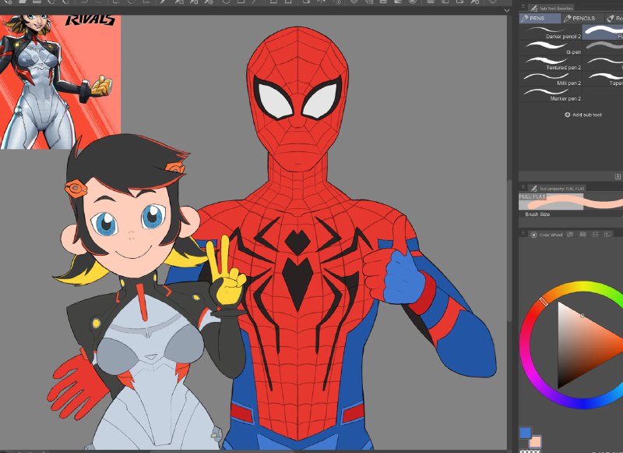The image size is (623, 453).
Task: Click the hue ring's red-orange handle
Action: tap(544, 301)
